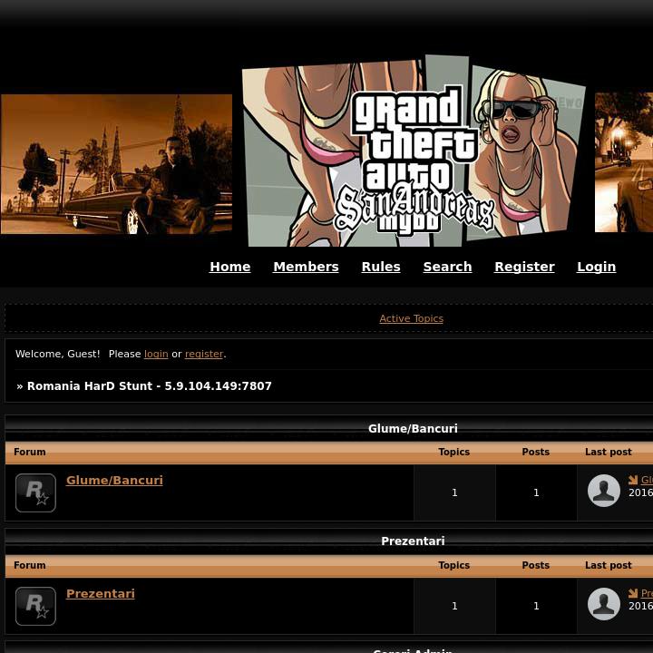Click the user avatar in Glume/Bancuri last post
Screen dimensions: 653x653
click(x=604, y=491)
